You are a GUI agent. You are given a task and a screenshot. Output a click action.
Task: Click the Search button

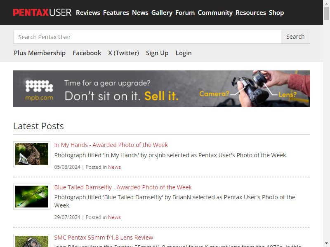click(295, 37)
